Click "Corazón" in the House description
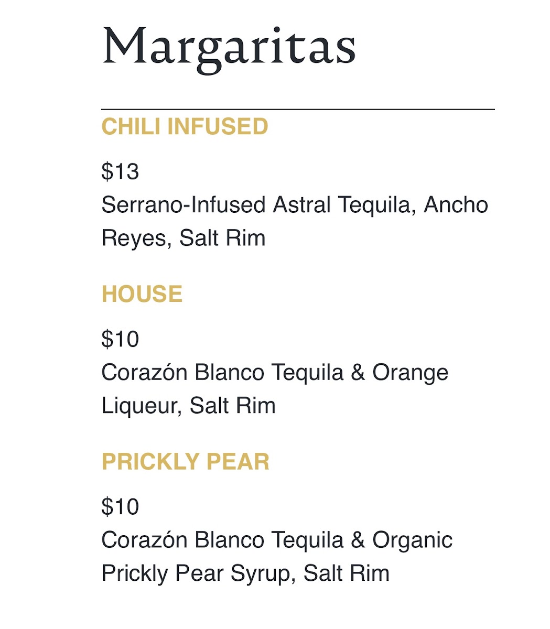This screenshot has height=629, width=550. [144, 373]
